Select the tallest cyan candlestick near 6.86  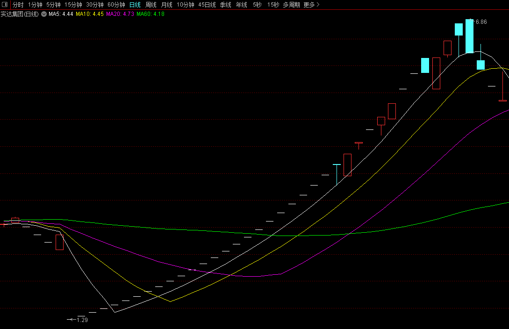pyautogui.click(x=469, y=36)
